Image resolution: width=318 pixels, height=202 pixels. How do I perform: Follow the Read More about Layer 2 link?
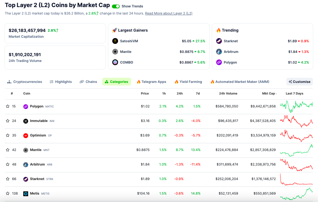(169, 14)
